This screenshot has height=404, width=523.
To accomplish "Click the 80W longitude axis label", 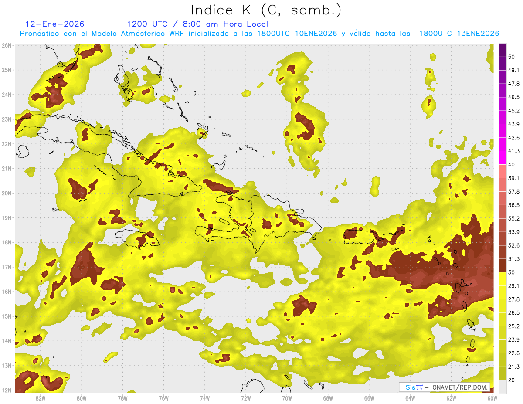I will point(81,398).
